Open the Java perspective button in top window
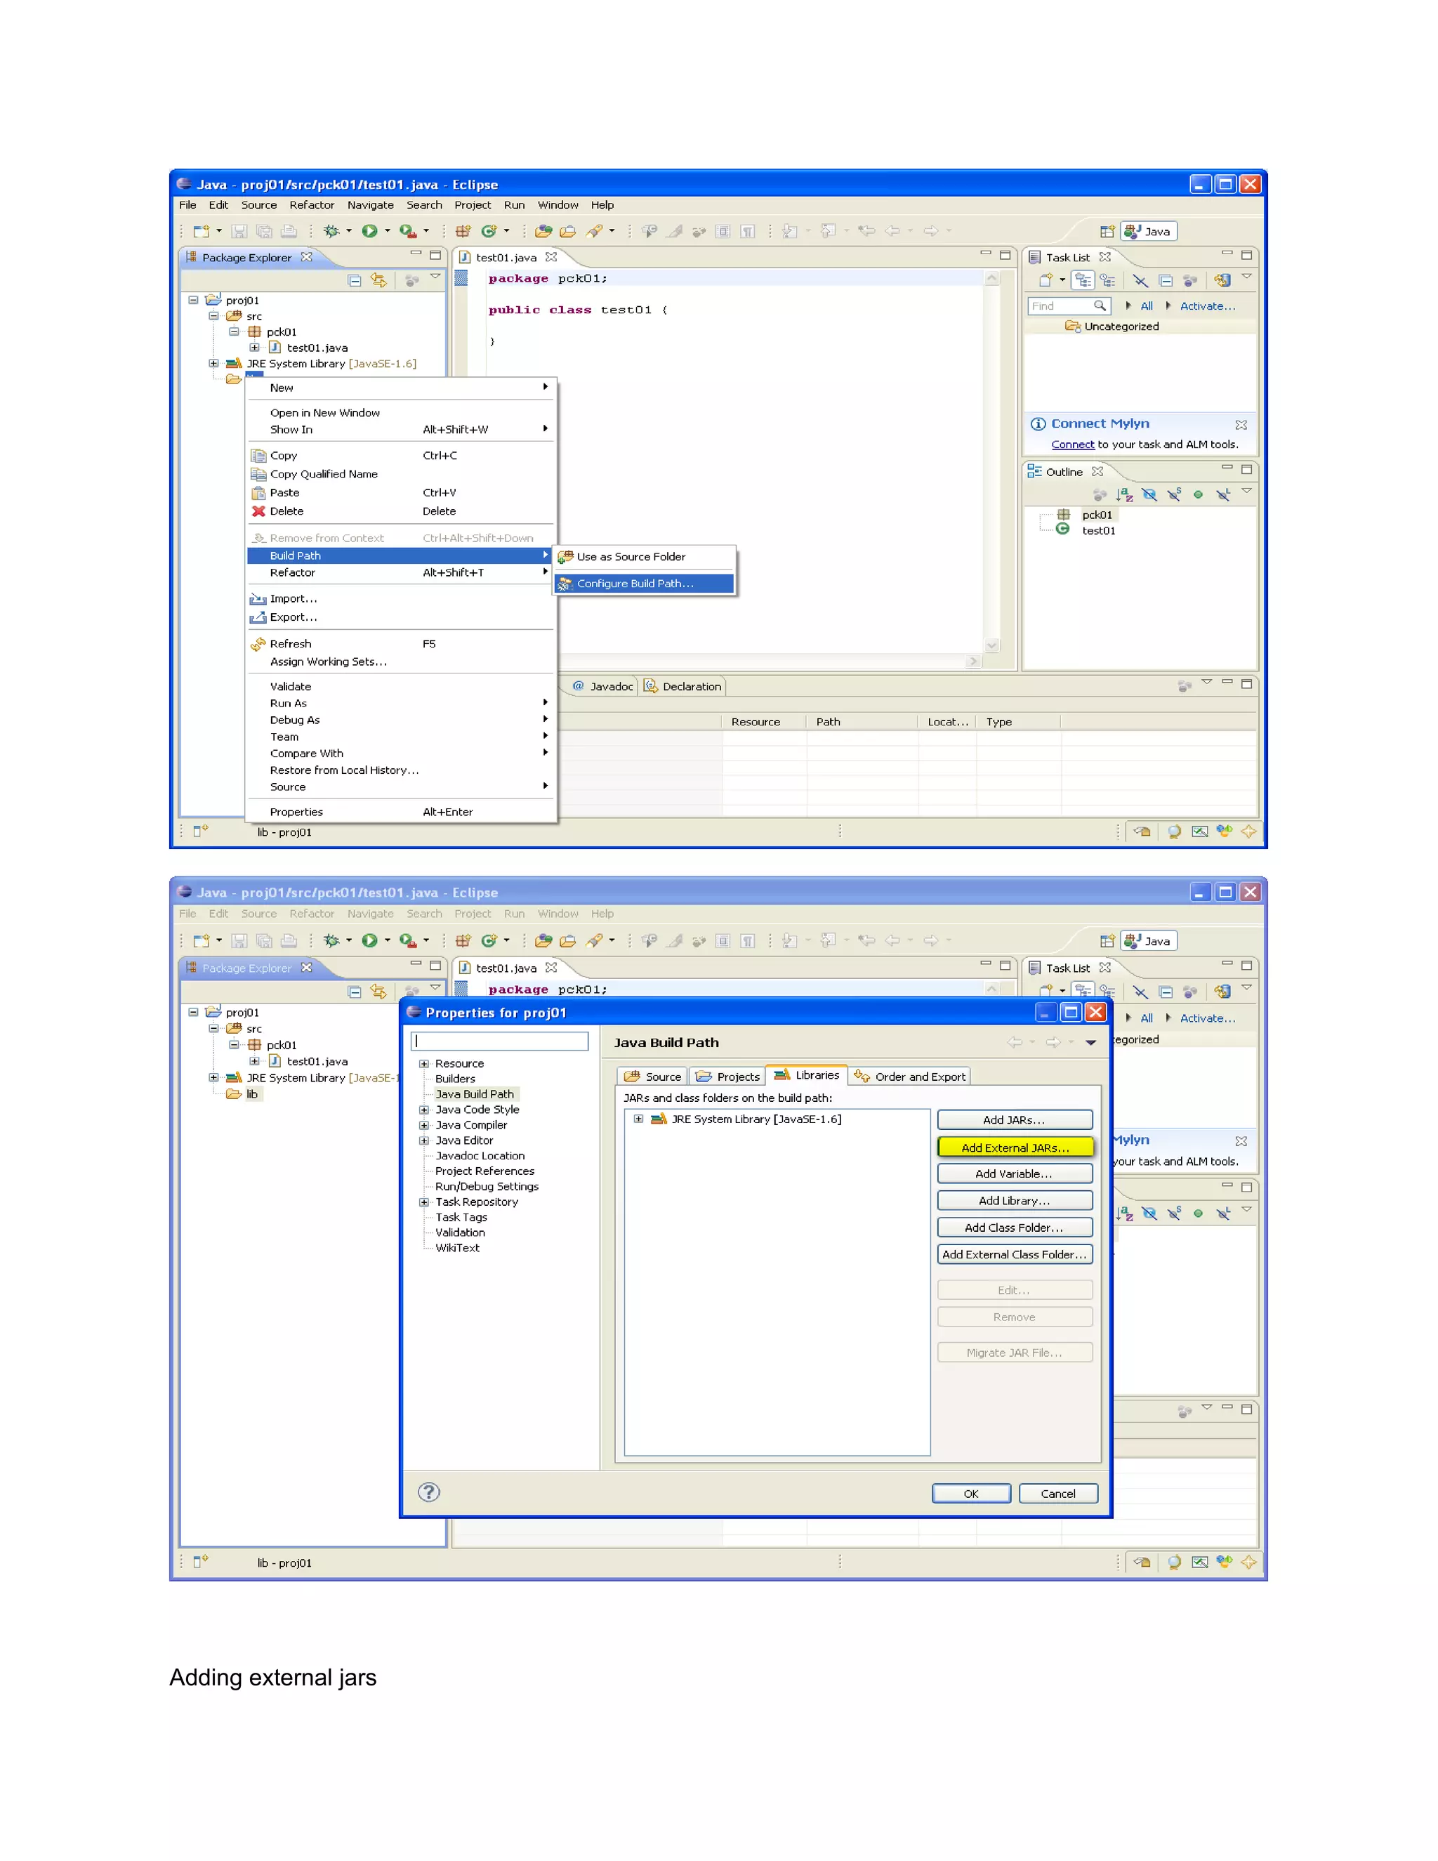1438x1861 pixels. pos(1148,231)
